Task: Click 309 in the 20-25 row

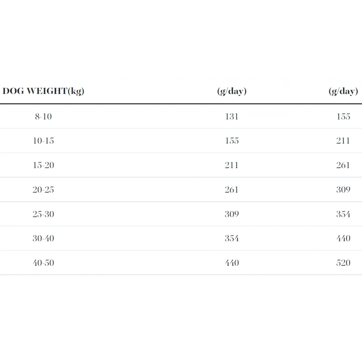Action: [343, 190]
